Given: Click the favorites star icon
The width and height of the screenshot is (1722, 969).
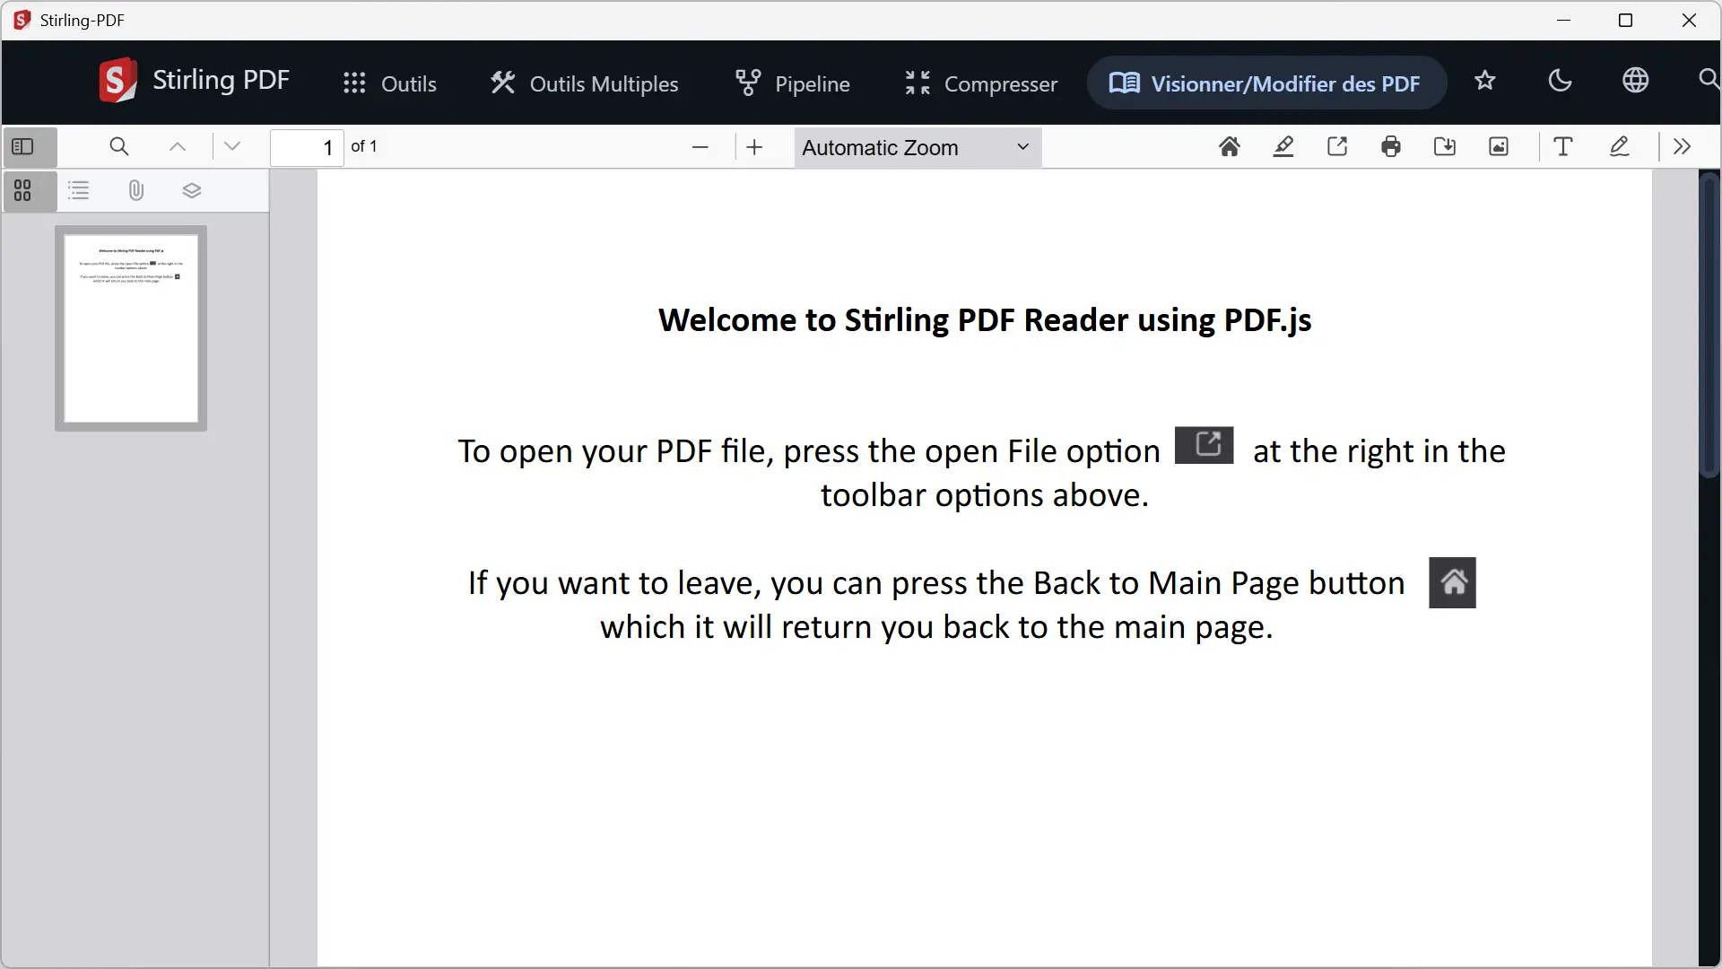Looking at the screenshot, I should [x=1485, y=81].
